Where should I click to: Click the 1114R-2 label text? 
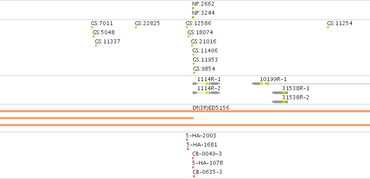coord(209,88)
